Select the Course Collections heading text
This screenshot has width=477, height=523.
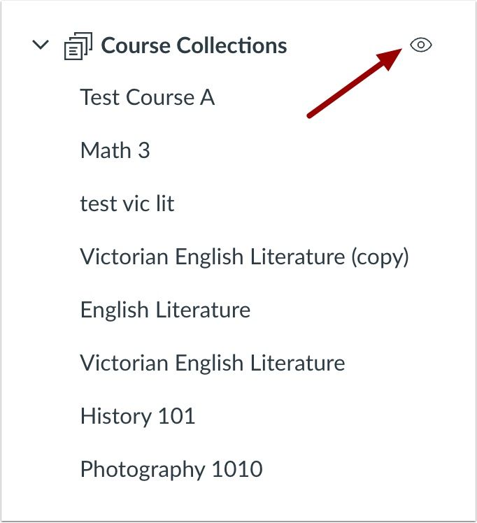tap(194, 45)
